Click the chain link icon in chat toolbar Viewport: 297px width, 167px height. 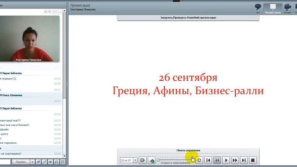[x=45, y=162]
